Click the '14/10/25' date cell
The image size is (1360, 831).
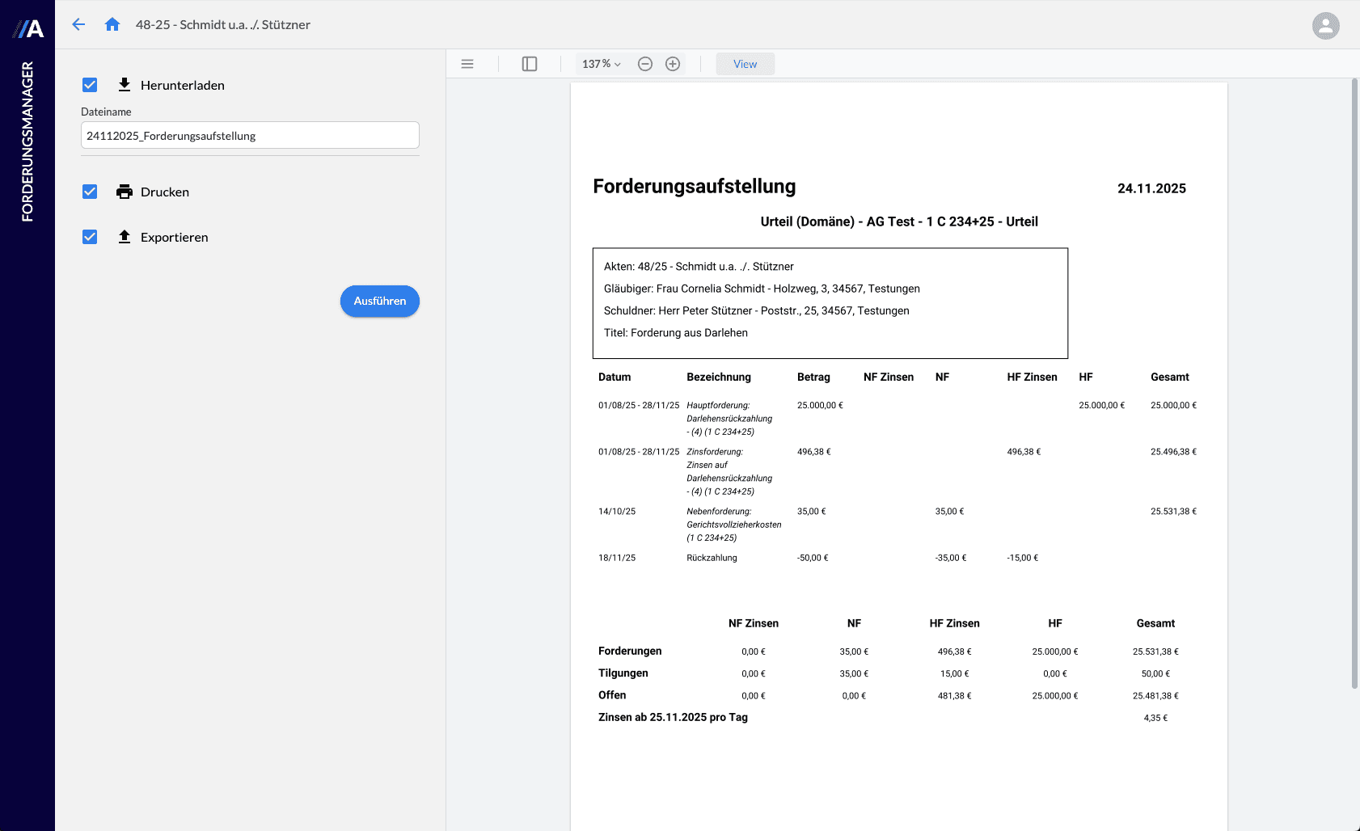point(617,512)
